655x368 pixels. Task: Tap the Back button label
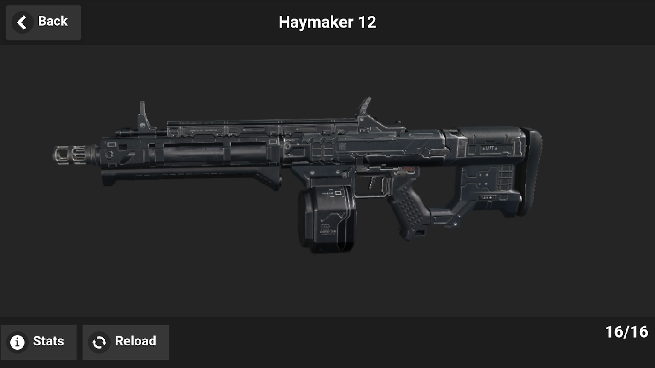pyautogui.click(x=53, y=21)
